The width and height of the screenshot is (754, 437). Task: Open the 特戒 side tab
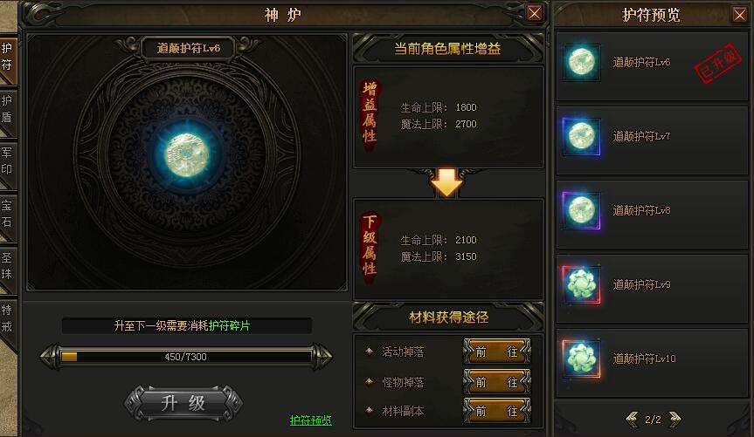click(x=7, y=318)
